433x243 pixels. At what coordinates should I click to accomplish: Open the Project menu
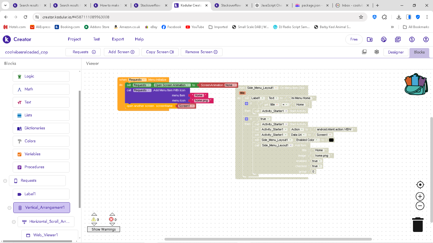[74, 39]
